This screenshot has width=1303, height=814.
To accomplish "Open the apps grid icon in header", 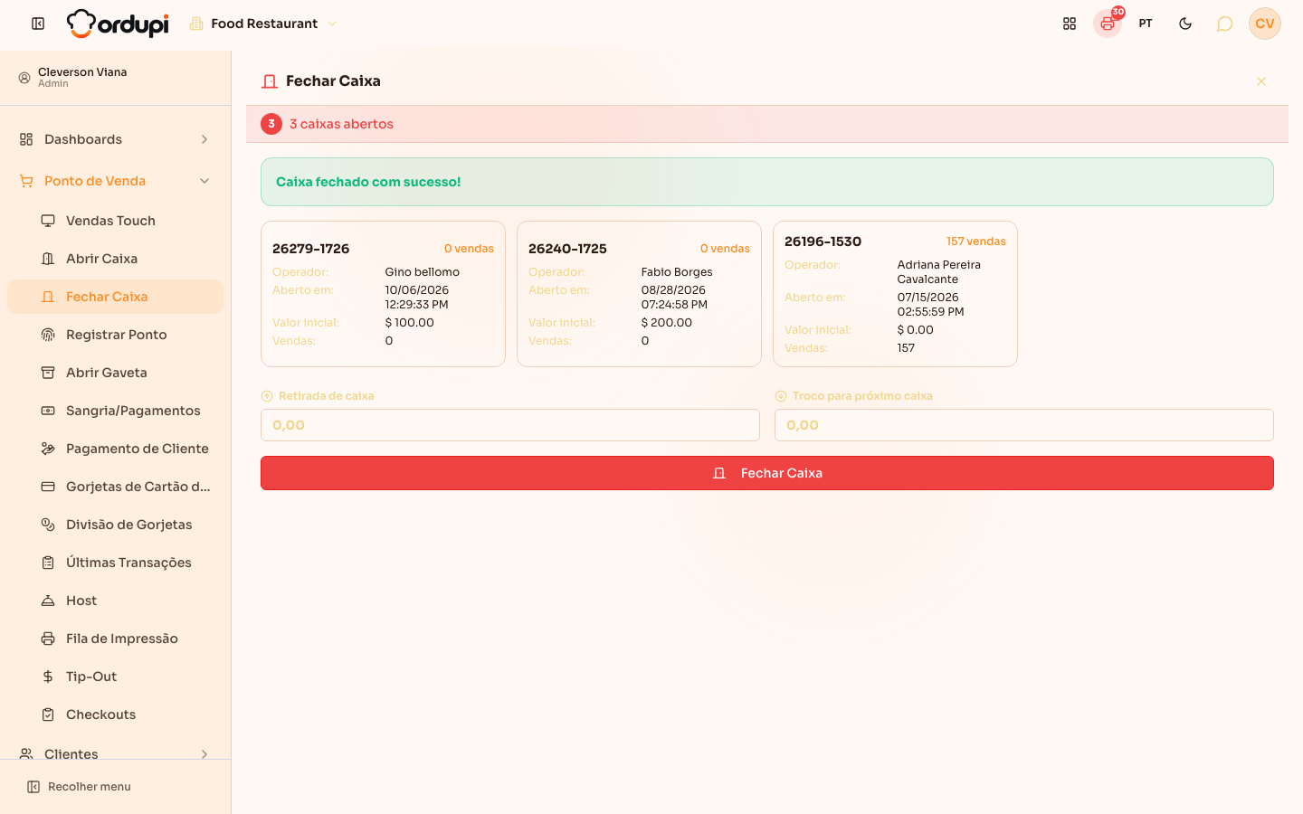I will [x=1070, y=24].
